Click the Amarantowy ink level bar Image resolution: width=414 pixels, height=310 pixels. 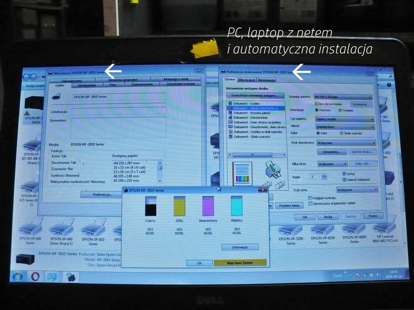point(208,206)
